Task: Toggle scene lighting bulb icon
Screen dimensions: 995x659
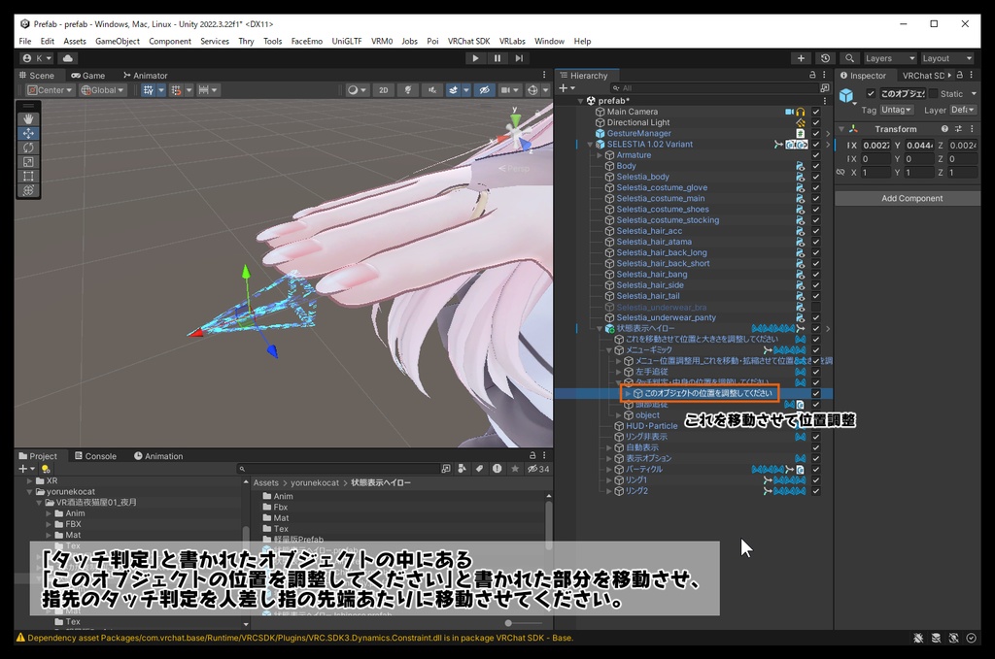Action: pyautogui.click(x=407, y=90)
